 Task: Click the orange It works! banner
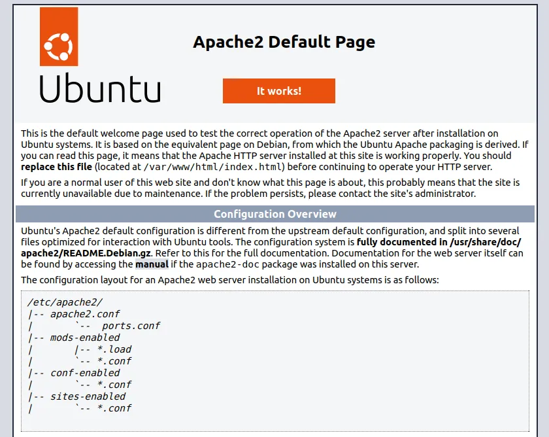coord(279,90)
